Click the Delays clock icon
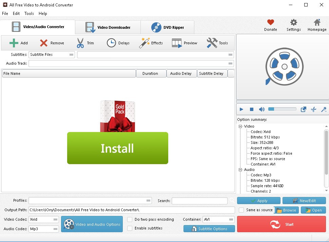The image size is (329, 242). click(x=112, y=43)
